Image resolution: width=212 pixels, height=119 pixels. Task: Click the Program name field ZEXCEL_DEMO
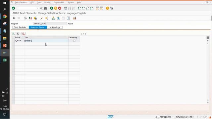pyautogui.click(x=50, y=23)
